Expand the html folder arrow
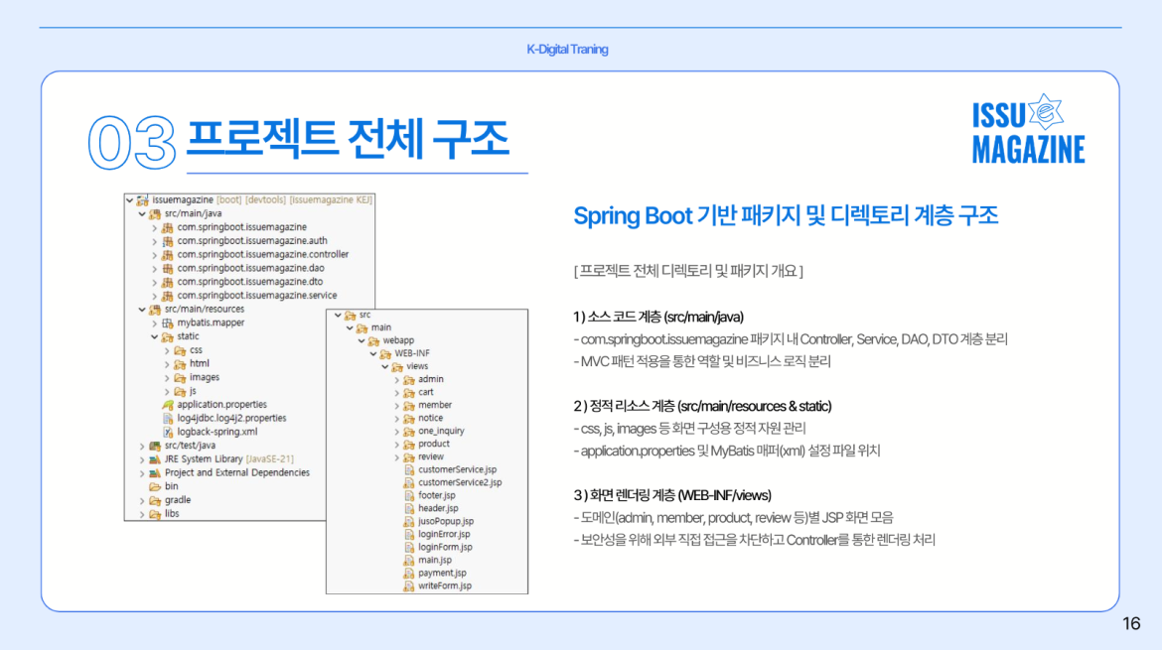This screenshot has width=1162, height=650. [x=168, y=364]
